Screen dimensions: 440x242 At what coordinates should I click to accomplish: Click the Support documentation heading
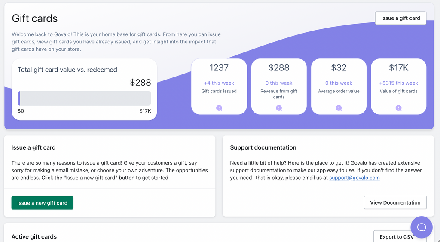(263, 147)
